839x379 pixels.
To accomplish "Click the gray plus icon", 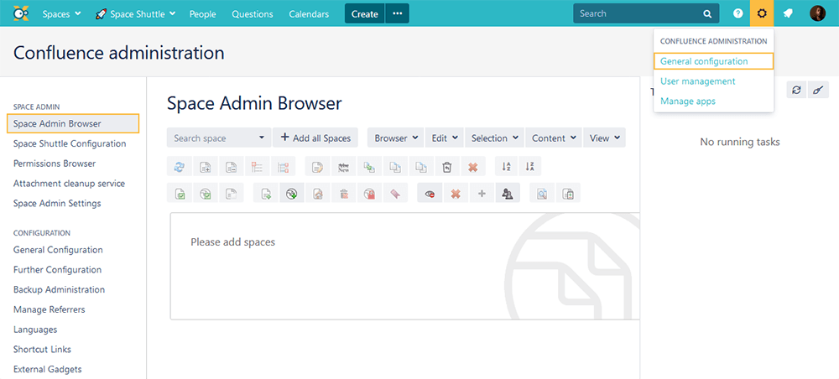I will (482, 193).
